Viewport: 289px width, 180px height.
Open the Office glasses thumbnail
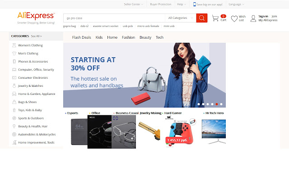click(99, 132)
